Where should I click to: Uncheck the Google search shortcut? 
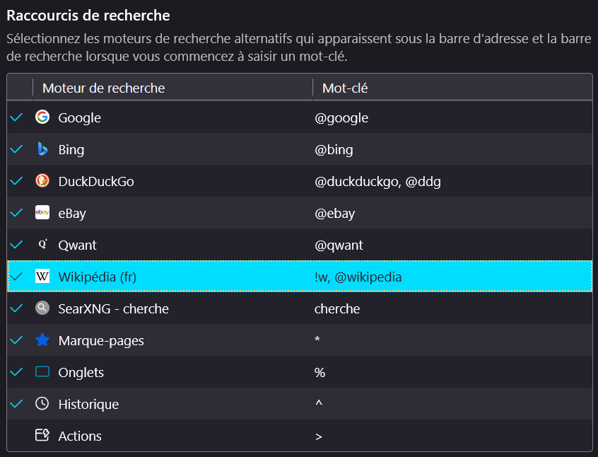(17, 117)
